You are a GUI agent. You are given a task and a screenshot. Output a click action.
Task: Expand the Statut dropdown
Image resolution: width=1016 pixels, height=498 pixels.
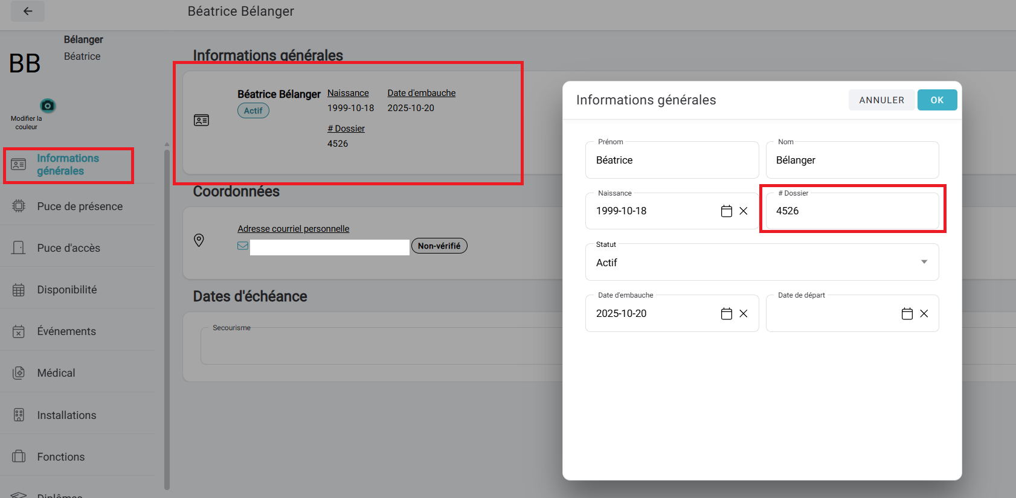pos(924,262)
